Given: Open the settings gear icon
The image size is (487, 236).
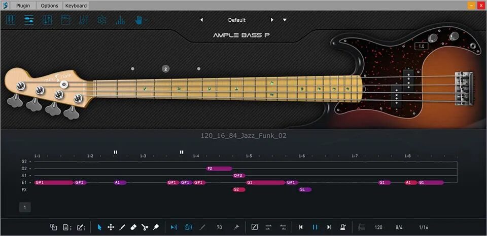Looking at the screenshot, I should 102,20.
